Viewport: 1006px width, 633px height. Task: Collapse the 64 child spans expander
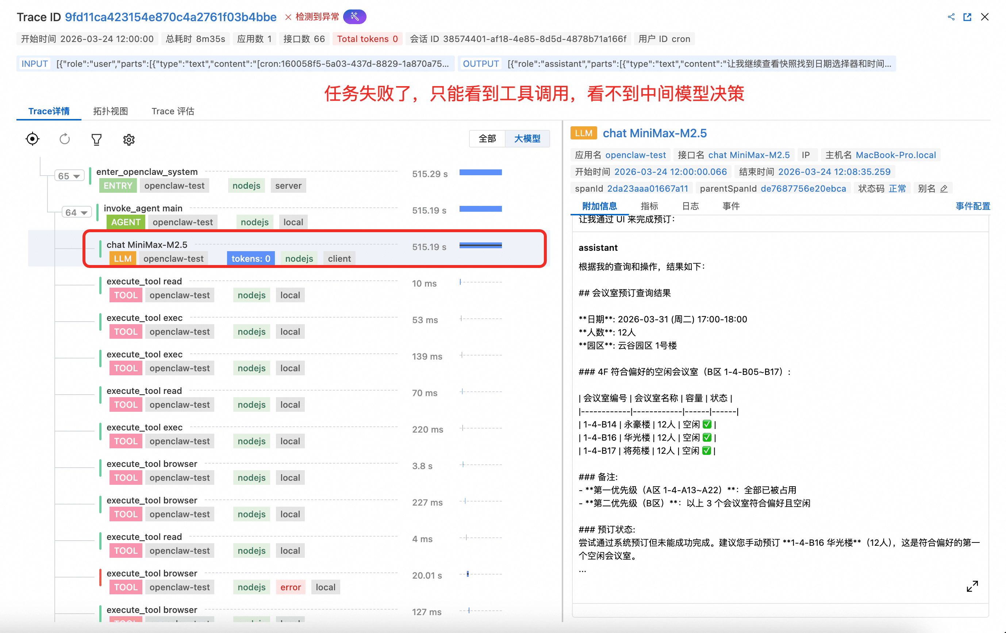tap(76, 212)
